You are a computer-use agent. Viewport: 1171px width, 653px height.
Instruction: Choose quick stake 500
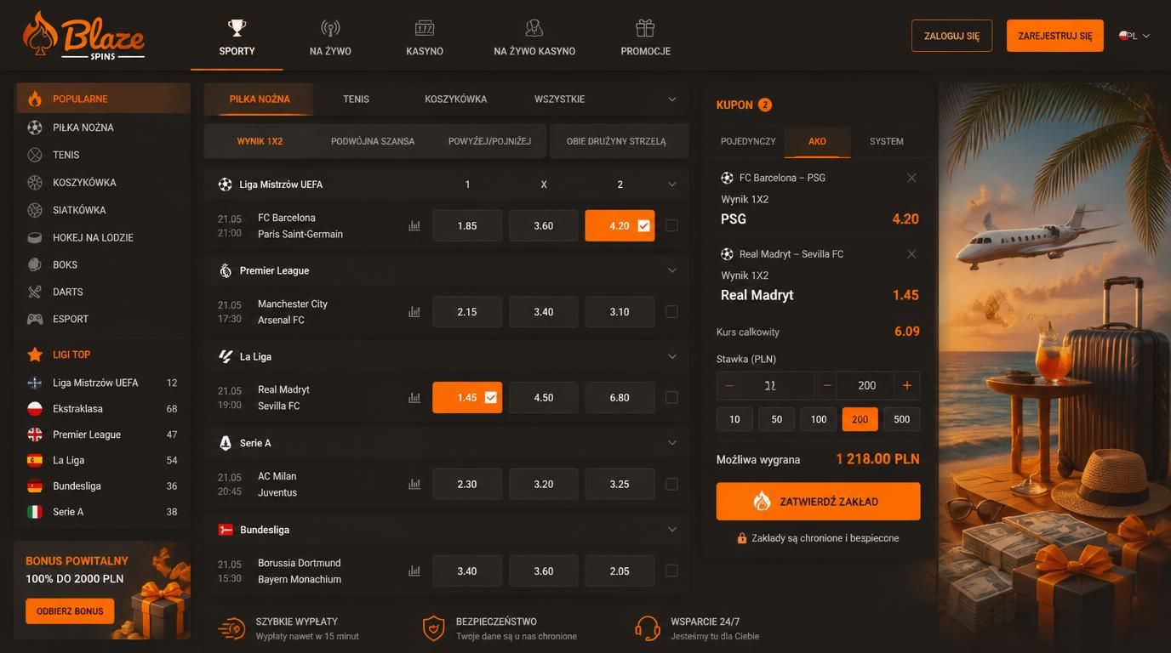coord(902,419)
